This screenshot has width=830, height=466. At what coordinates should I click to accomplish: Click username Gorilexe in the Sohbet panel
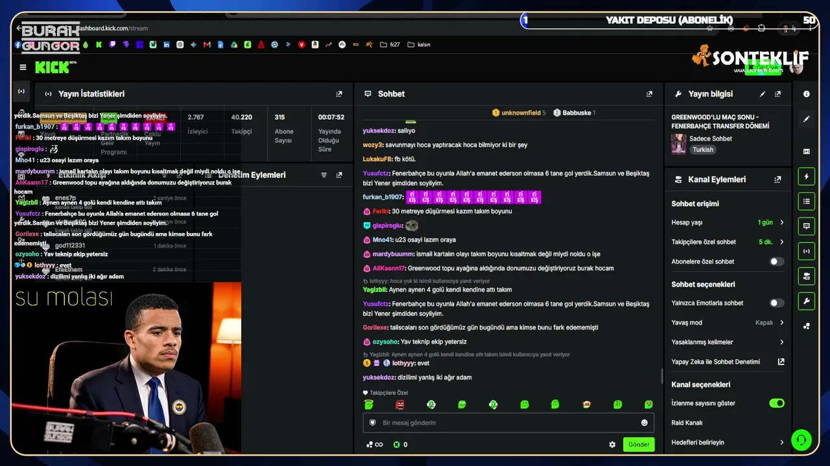pos(375,327)
